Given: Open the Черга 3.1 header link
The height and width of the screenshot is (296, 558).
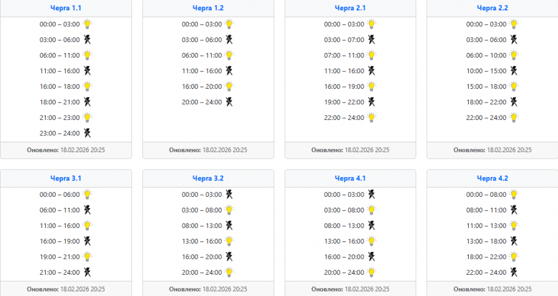Looking at the screenshot, I should (66, 178).
